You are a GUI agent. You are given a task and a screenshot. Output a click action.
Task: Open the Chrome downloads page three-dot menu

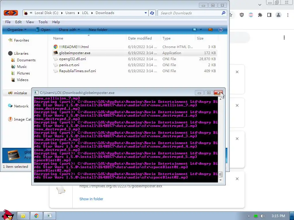pos(284,38)
